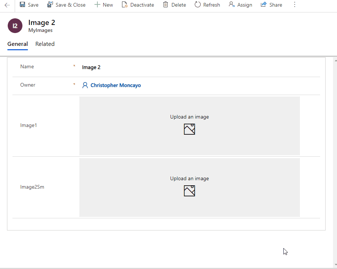Switch to the Related tab
337x269 pixels.
coord(45,44)
